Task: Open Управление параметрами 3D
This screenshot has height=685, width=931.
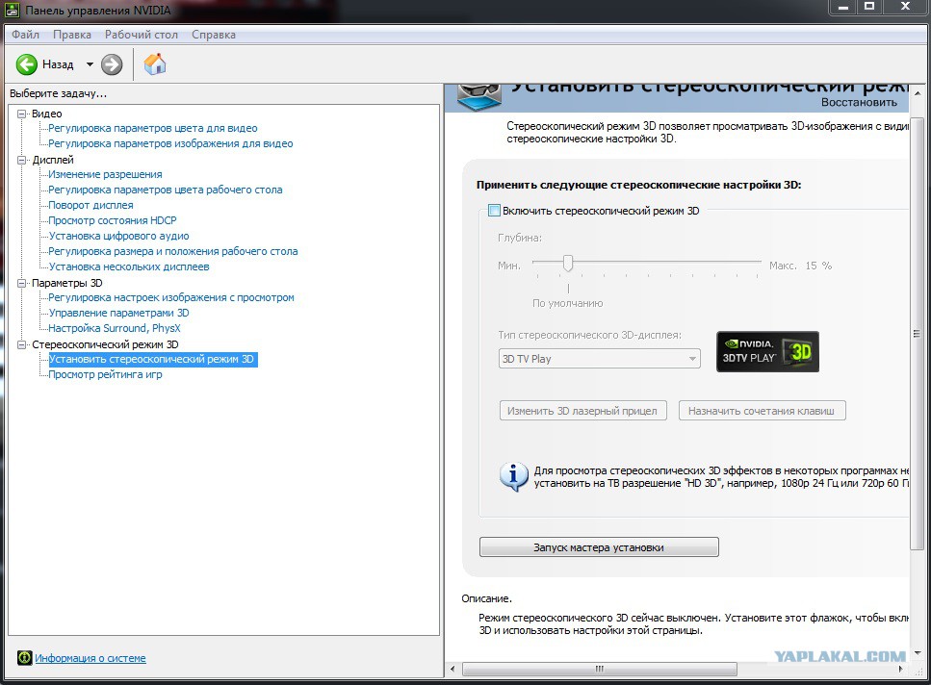Action: pos(118,313)
